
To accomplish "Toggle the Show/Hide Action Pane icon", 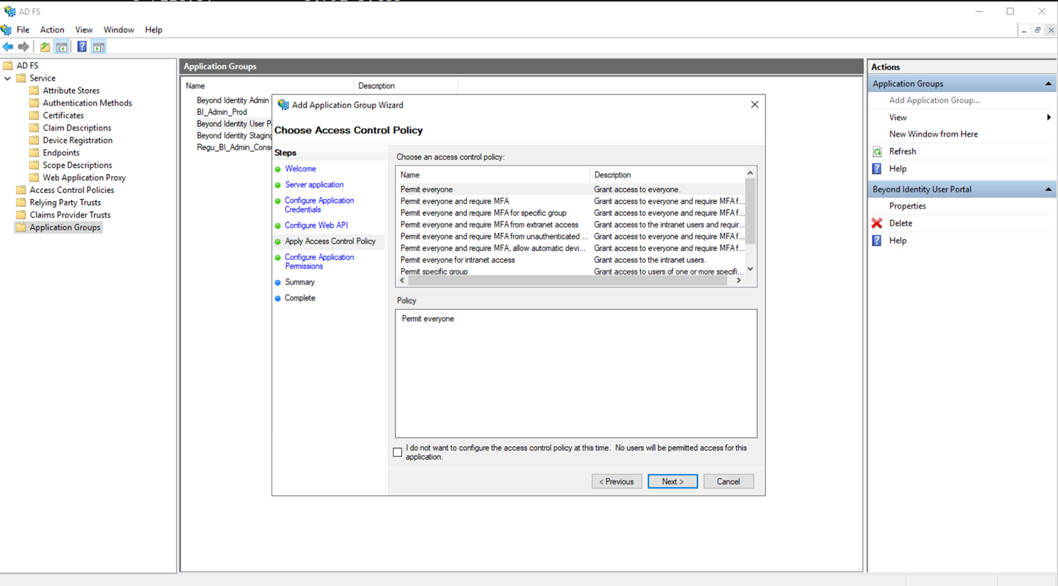I will (x=99, y=47).
